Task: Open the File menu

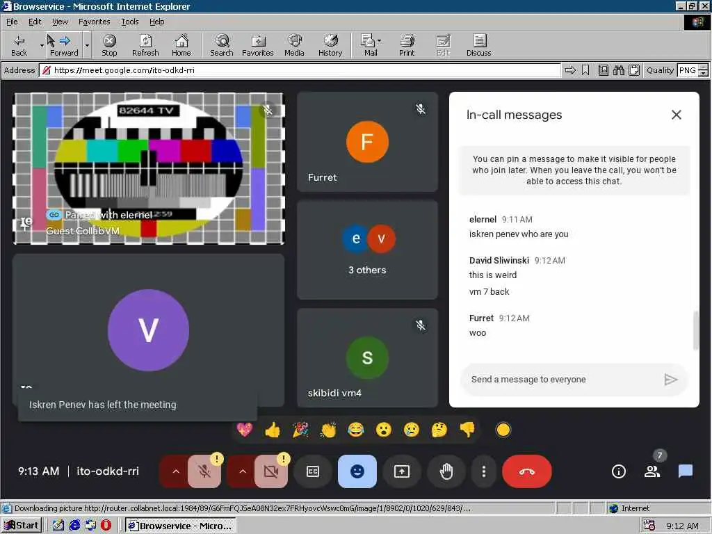Action: pos(12,22)
